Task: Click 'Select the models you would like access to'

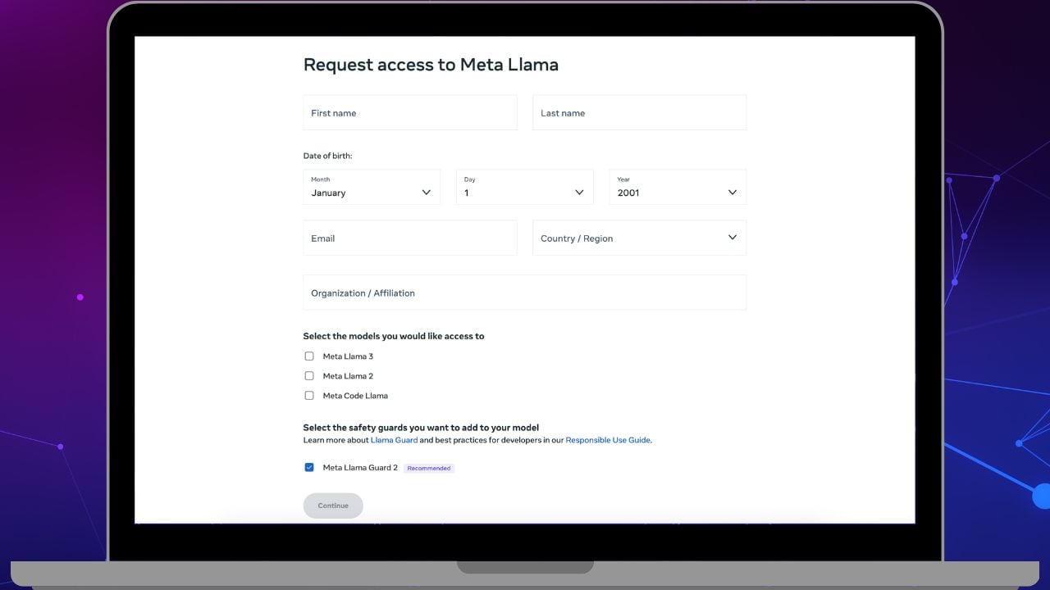Action: [x=394, y=336]
